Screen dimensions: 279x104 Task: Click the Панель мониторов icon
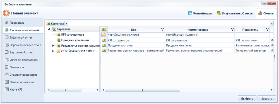tap(7, 82)
